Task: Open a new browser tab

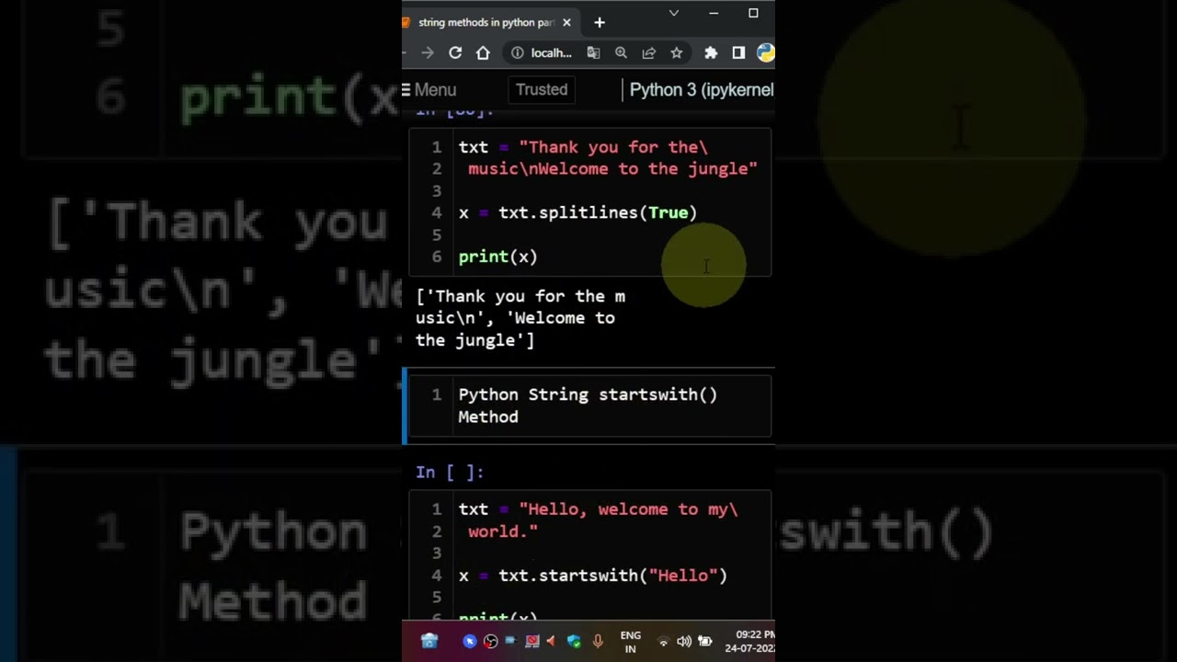Action: [x=600, y=22]
